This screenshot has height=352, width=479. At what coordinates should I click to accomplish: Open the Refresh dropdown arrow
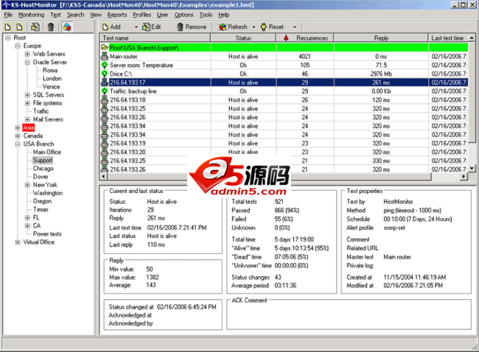point(254,27)
